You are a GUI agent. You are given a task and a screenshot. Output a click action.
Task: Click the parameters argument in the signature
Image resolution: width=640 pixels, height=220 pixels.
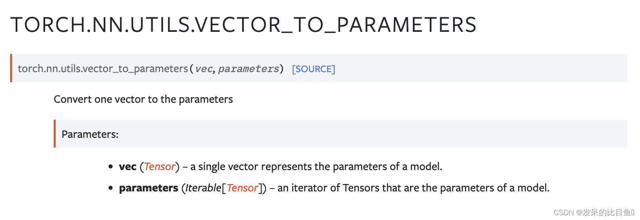[x=248, y=69]
